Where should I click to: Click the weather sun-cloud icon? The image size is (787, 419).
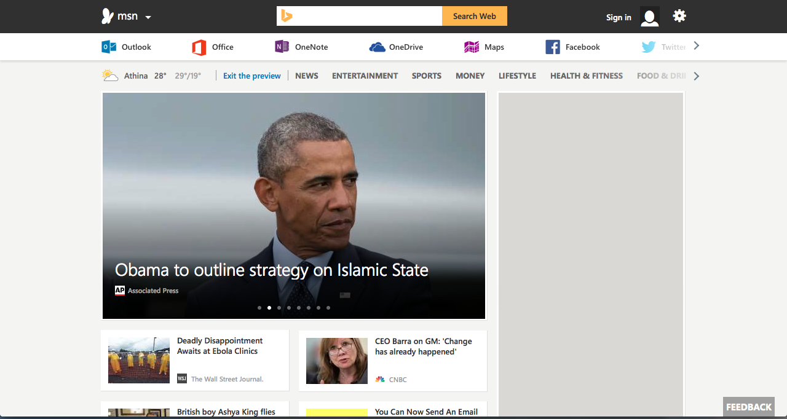point(110,76)
